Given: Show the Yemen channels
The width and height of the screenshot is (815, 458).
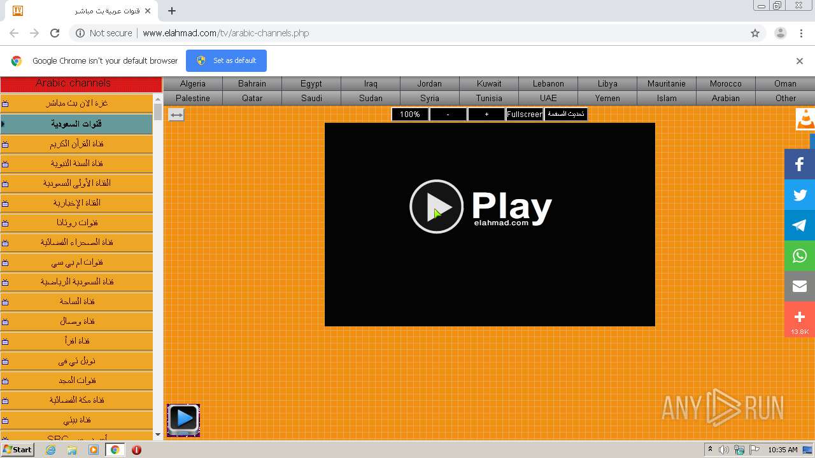Looking at the screenshot, I should [x=607, y=98].
